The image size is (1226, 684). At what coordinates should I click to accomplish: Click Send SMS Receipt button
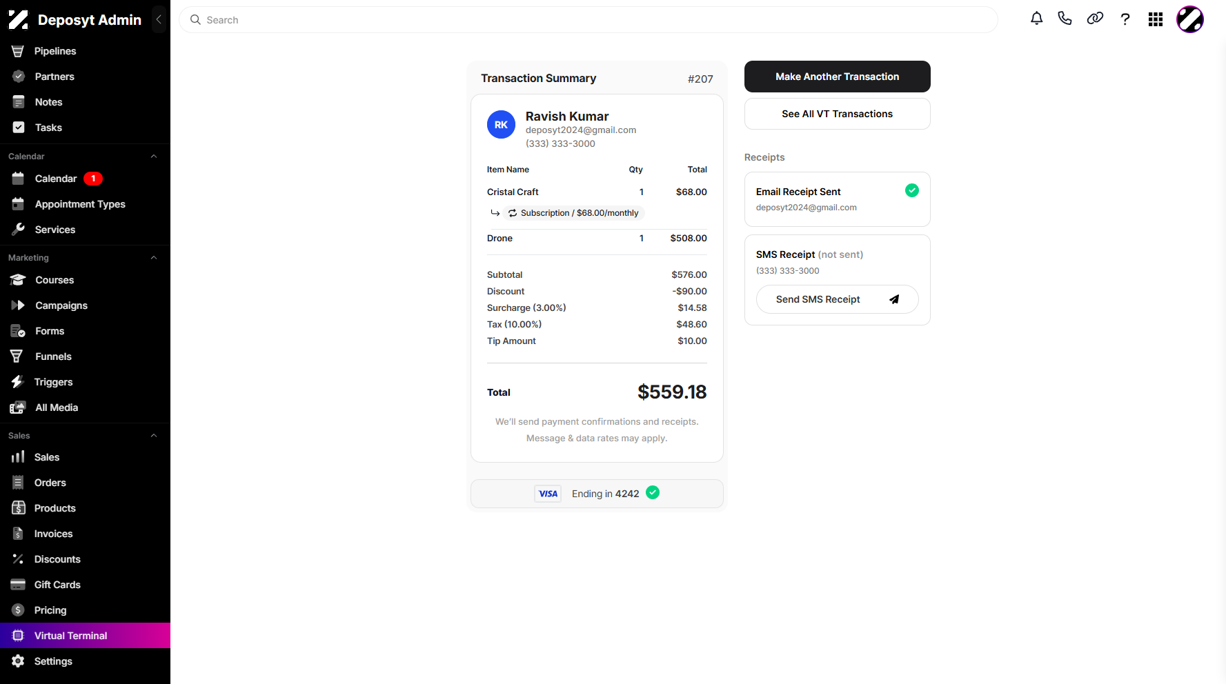pyautogui.click(x=837, y=299)
